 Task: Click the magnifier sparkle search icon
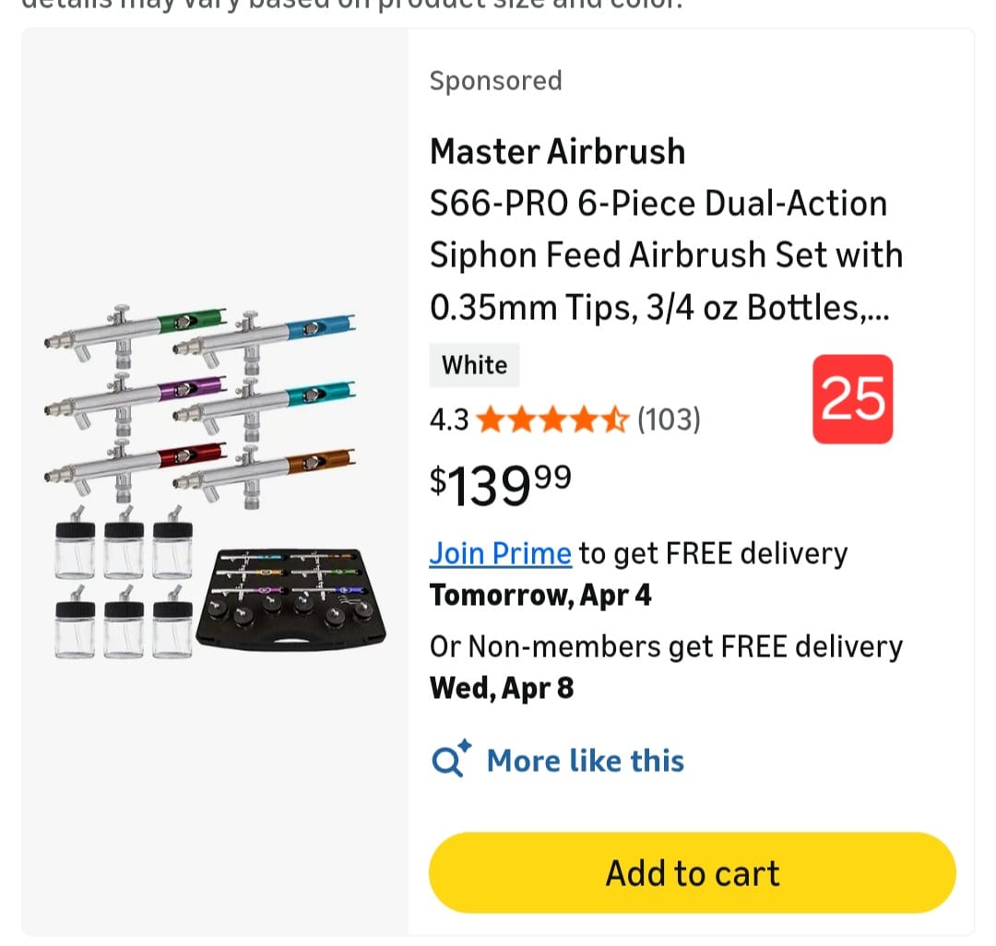(451, 760)
